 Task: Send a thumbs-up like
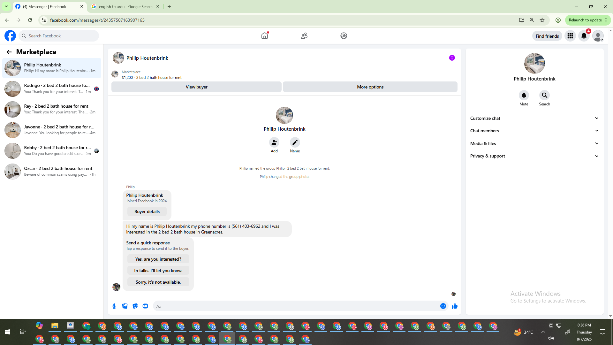pyautogui.click(x=455, y=306)
